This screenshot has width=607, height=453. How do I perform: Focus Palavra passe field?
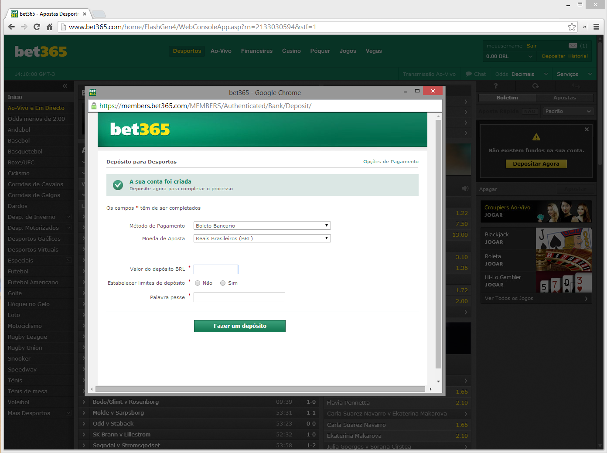(239, 297)
